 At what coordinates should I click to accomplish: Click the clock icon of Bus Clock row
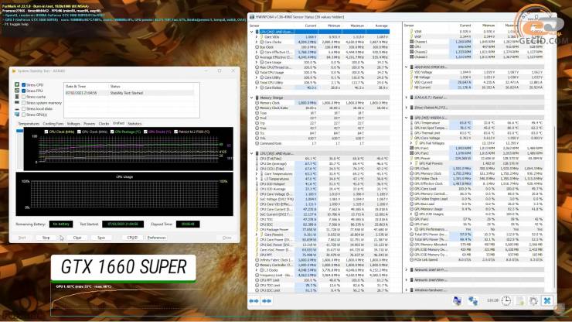pyautogui.click(x=257, y=47)
